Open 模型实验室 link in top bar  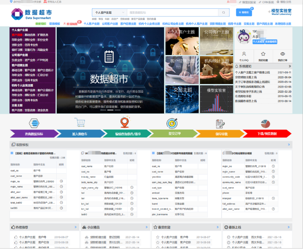[x=247, y=2]
